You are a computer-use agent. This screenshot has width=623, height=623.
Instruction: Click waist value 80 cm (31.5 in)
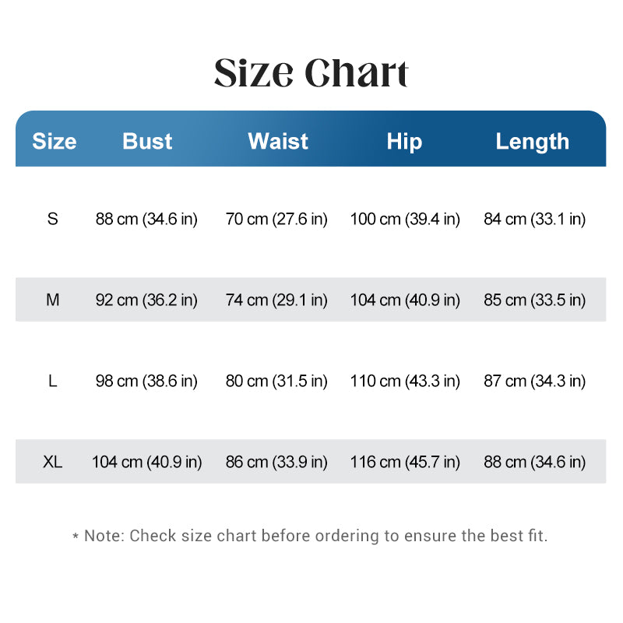pos(276,382)
